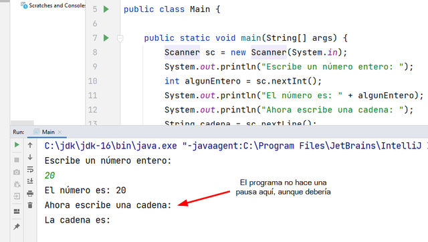Stop the running process
Screen dimensions: 428x242
click(x=17, y=160)
